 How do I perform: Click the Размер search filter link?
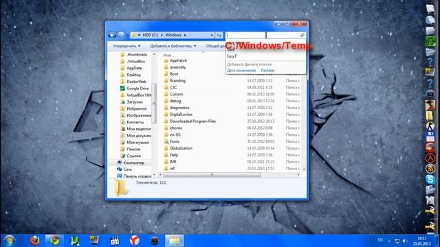(x=267, y=70)
